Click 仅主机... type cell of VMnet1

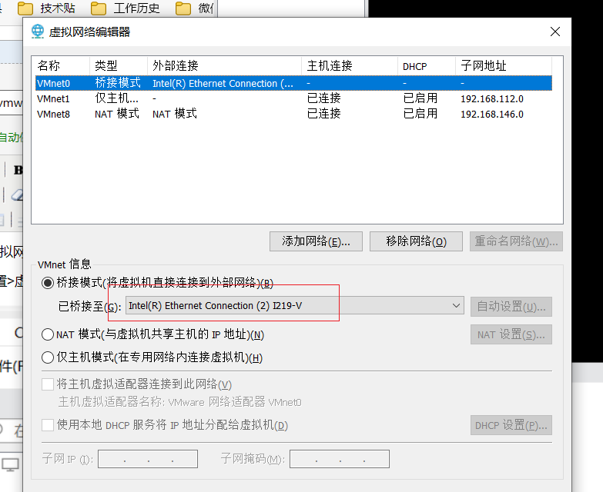click(116, 98)
